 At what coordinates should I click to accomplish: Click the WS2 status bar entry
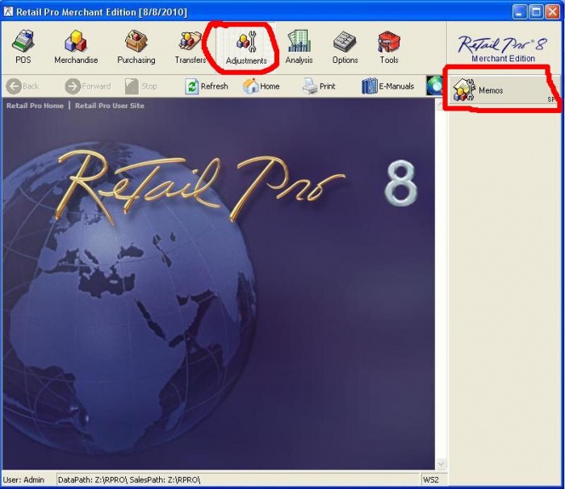pyautogui.click(x=431, y=479)
